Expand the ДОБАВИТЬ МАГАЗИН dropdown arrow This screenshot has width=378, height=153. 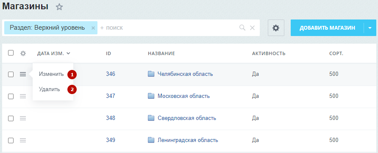coord(370,28)
